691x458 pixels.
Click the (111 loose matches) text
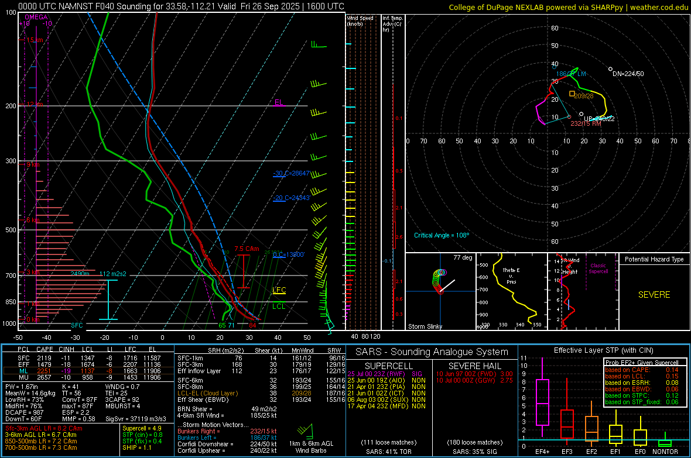coord(388,442)
